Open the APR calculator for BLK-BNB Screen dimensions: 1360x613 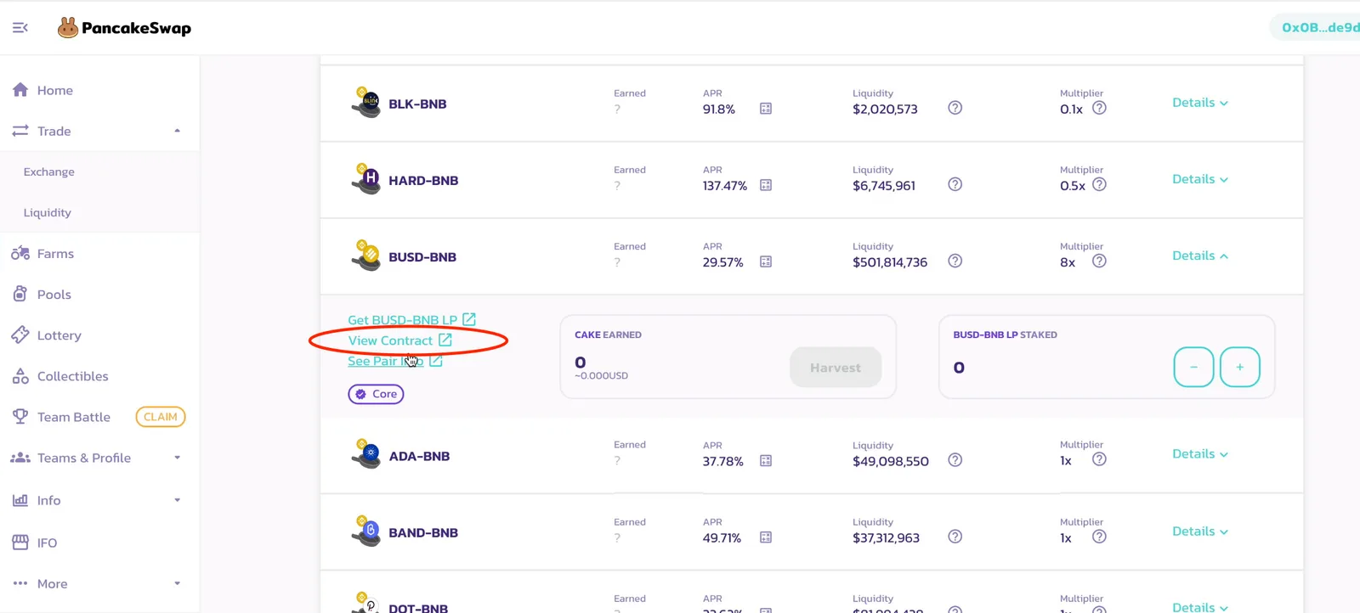pos(766,109)
